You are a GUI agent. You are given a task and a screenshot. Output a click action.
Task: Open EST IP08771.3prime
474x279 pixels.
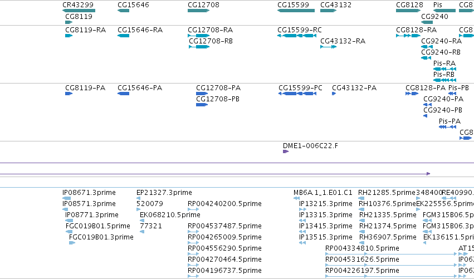coord(91,215)
